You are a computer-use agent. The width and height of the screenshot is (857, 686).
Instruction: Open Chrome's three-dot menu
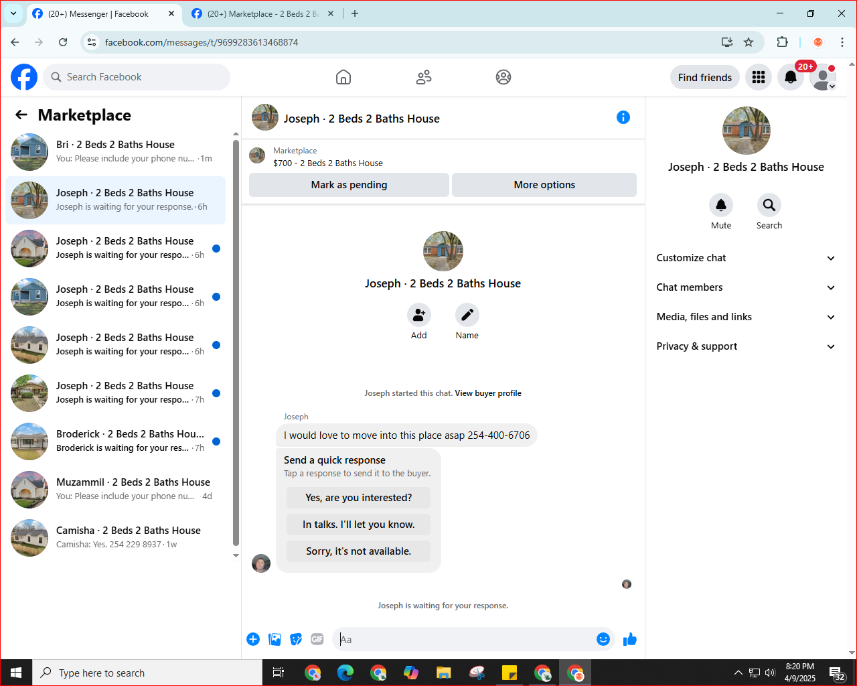(x=842, y=42)
